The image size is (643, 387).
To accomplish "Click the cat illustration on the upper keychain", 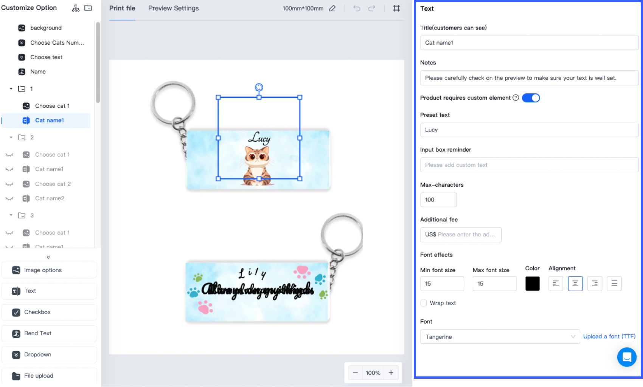I will pyautogui.click(x=258, y=166).
